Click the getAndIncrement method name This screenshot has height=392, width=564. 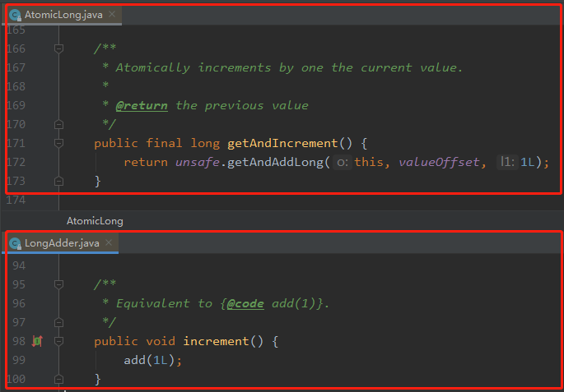click(x=282, y=143)
